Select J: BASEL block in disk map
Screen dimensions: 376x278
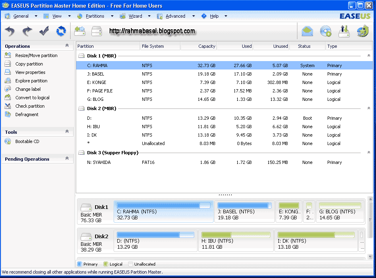pyautogui.click(x=244, y=212)
